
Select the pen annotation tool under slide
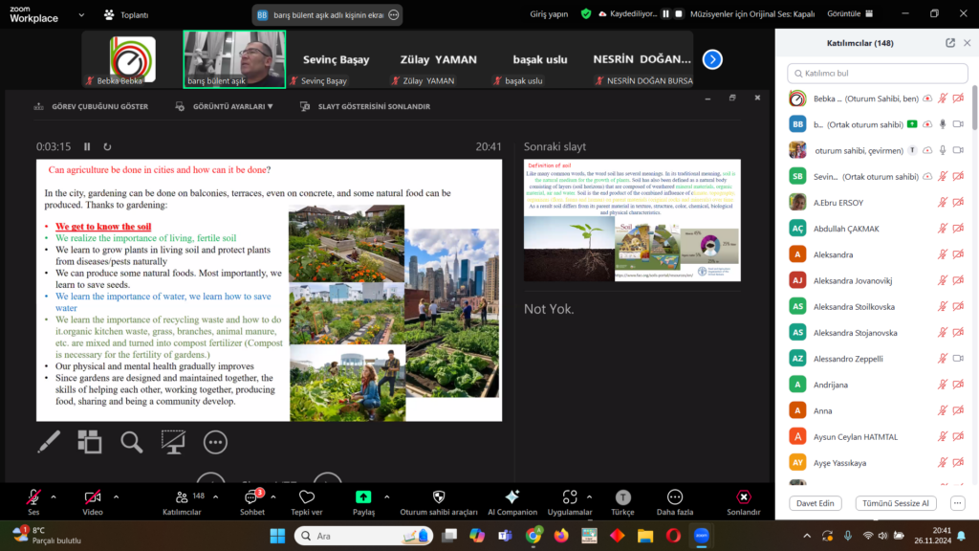pyautogui.click(x=49, y=441)
